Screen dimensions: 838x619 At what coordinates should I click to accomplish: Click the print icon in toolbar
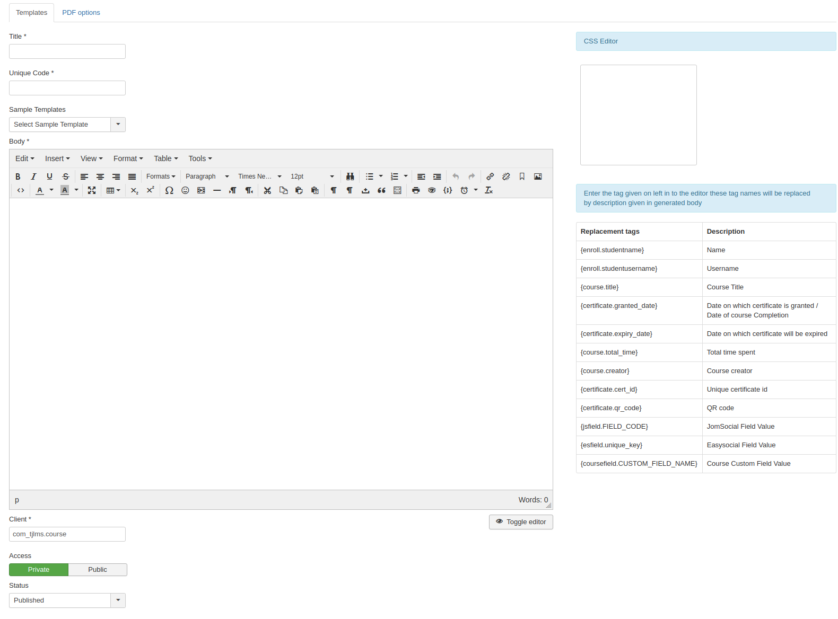pyautogui.click(x=416, y=190)
